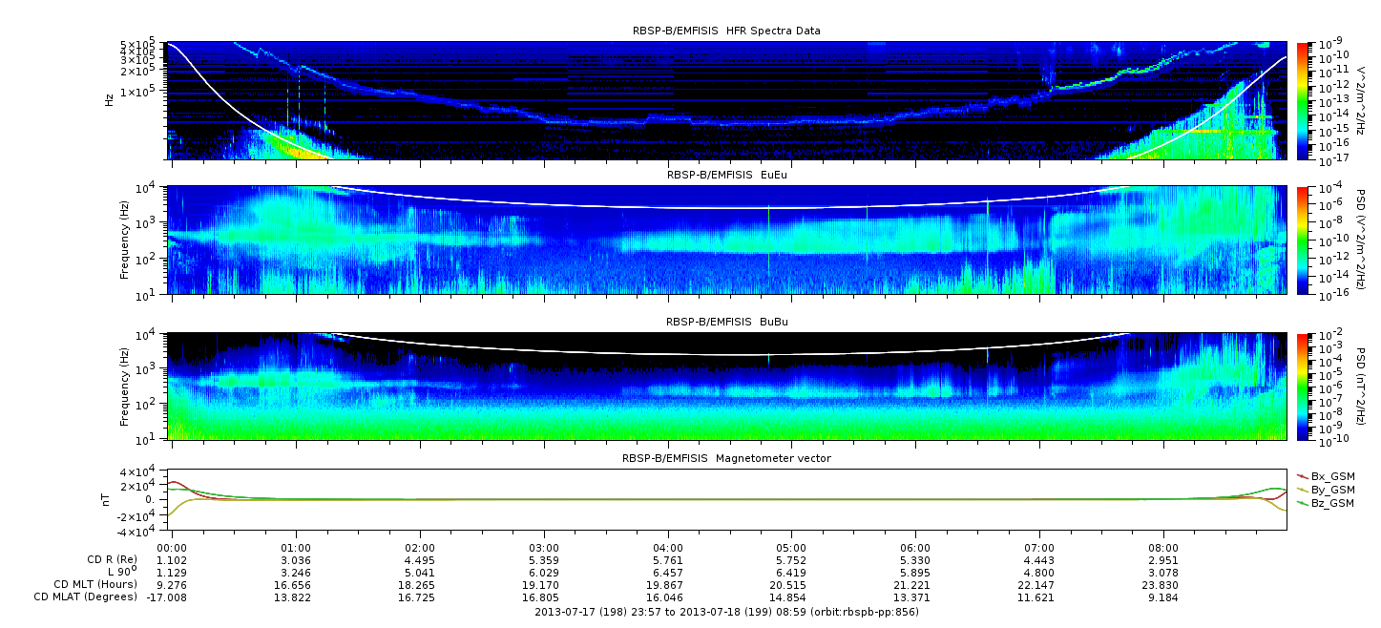The height and width of the screenshot is (628, 1381).
Task: Click the date range caption with orbit number
Action: (x=726, y=612)
